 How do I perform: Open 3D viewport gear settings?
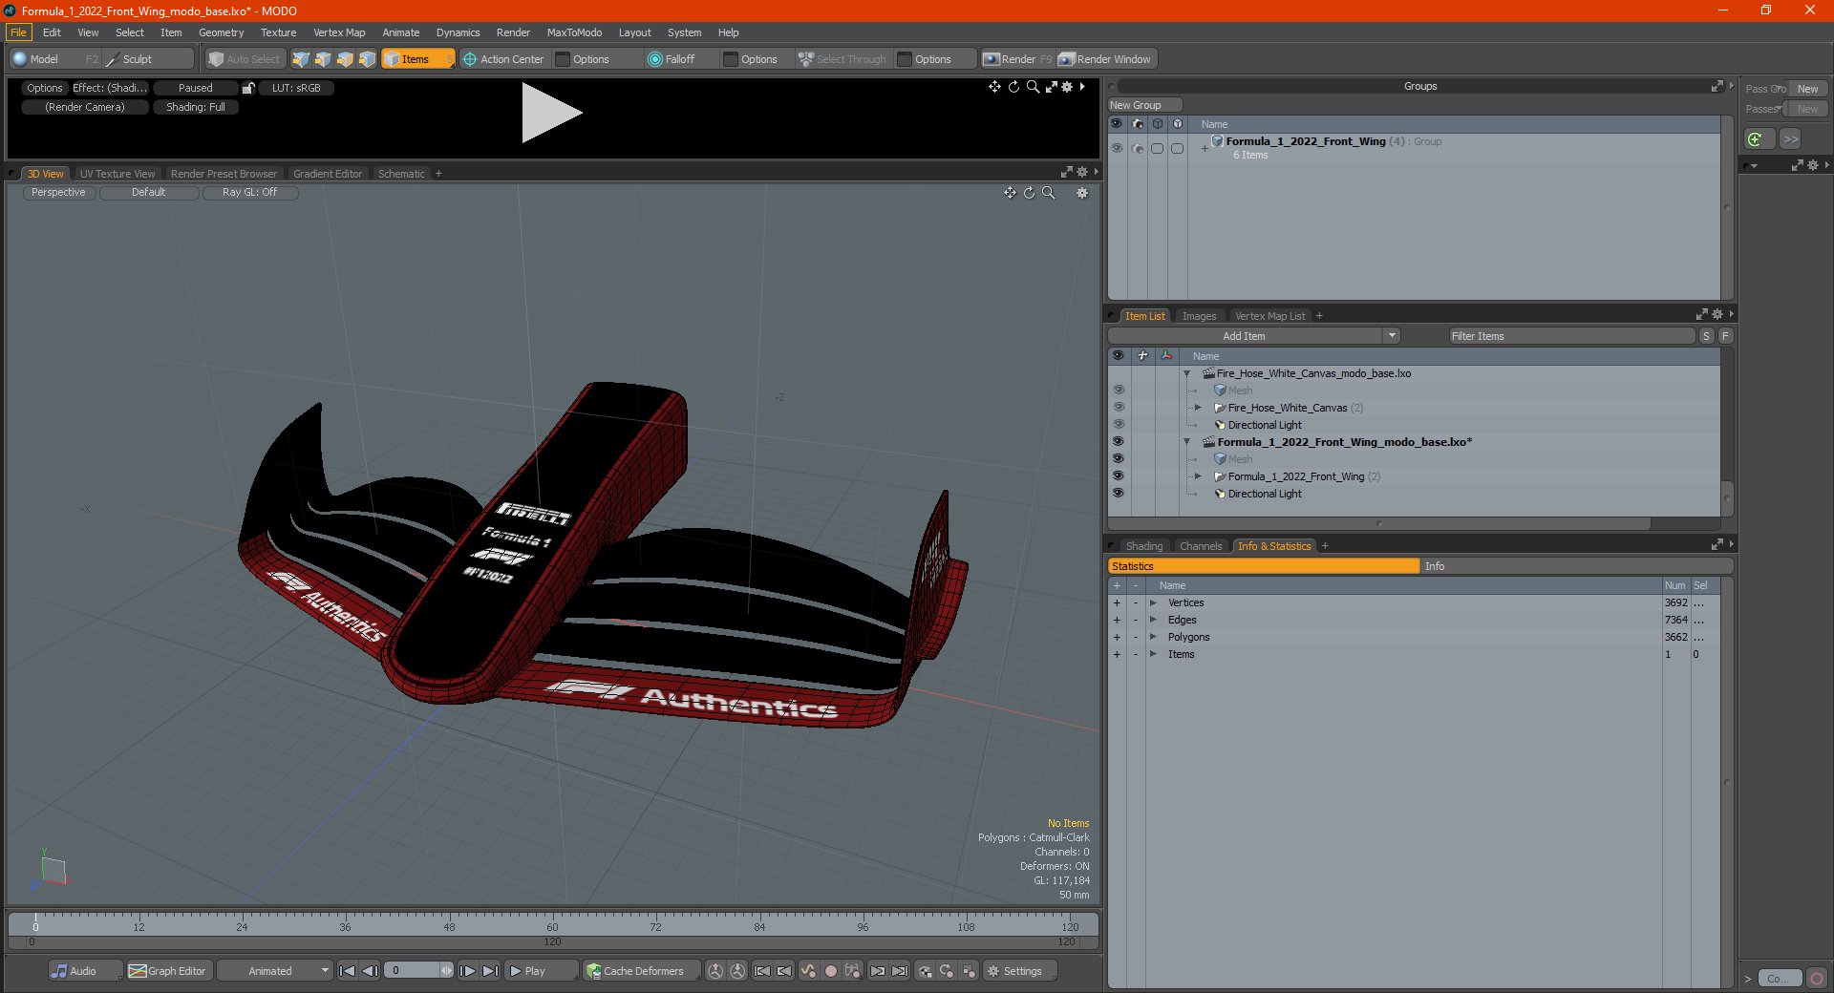[1082, 193]
